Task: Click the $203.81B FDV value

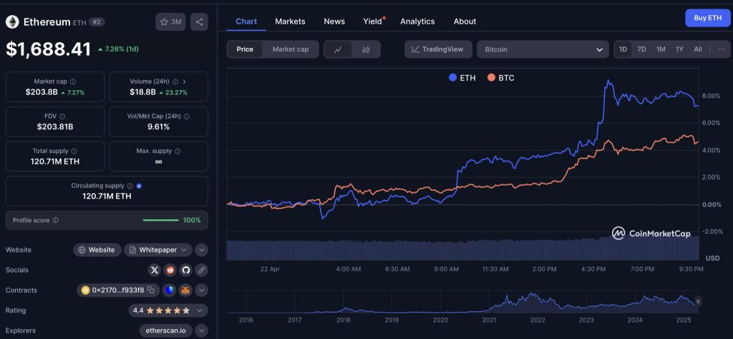Action: click(54, 126)
